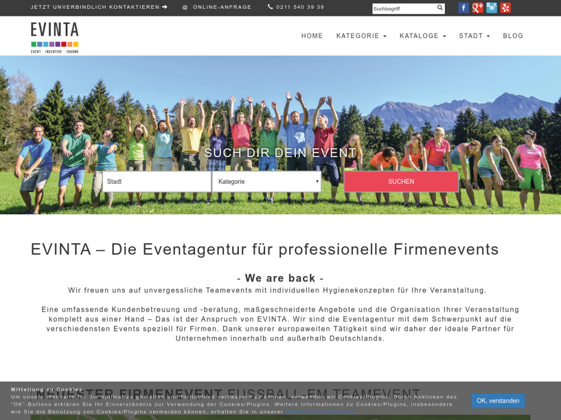This screenshot has width=561, height=420.
Task: Open the BLOG section
Action: 513,36
